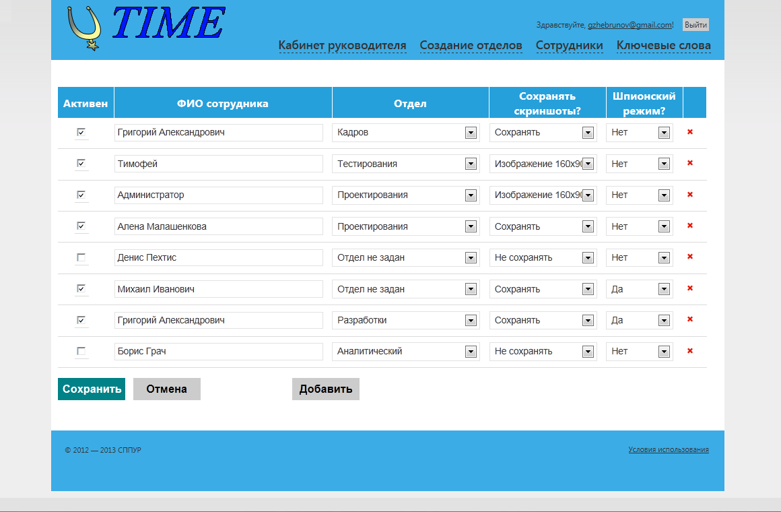The image size is (781, 512).
Task: Open the screenshot dropdown for Алена Малашенкова
Action: (x=586, y=226)
